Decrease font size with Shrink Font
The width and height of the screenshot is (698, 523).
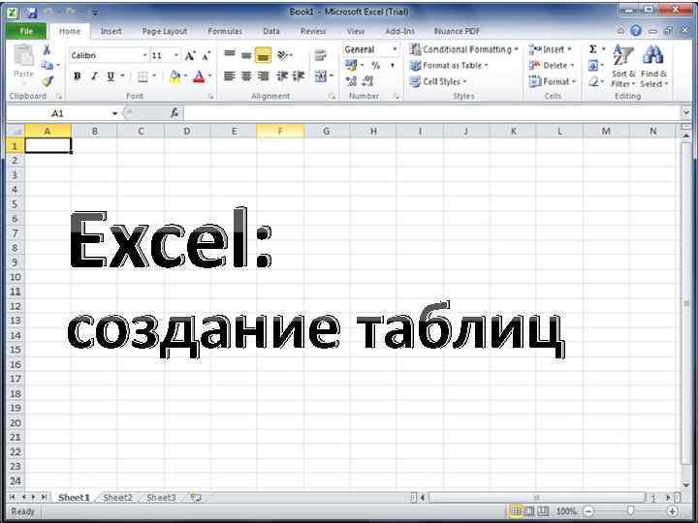(x=206, y=55)
